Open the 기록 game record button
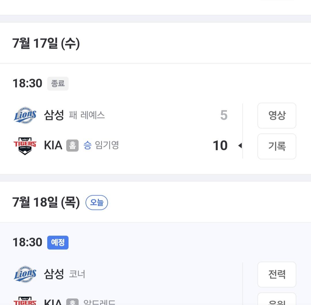 tap(277, 146)
